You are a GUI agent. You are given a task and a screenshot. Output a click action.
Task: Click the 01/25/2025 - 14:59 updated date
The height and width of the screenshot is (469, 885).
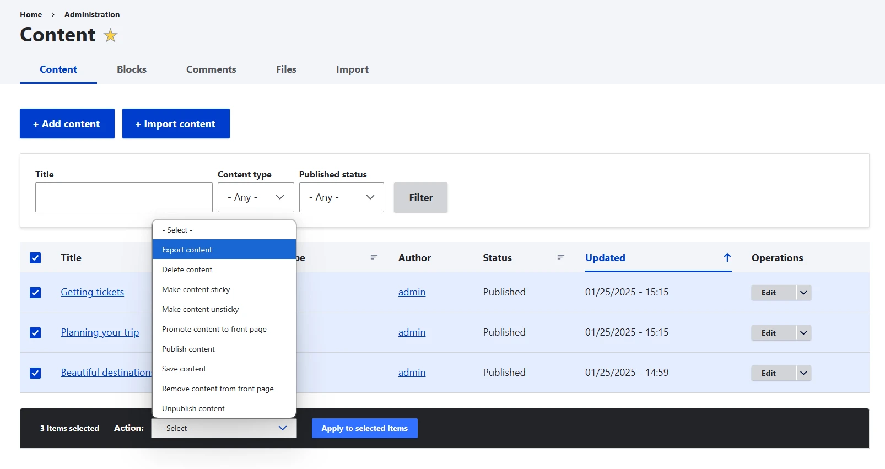[627, 373]
